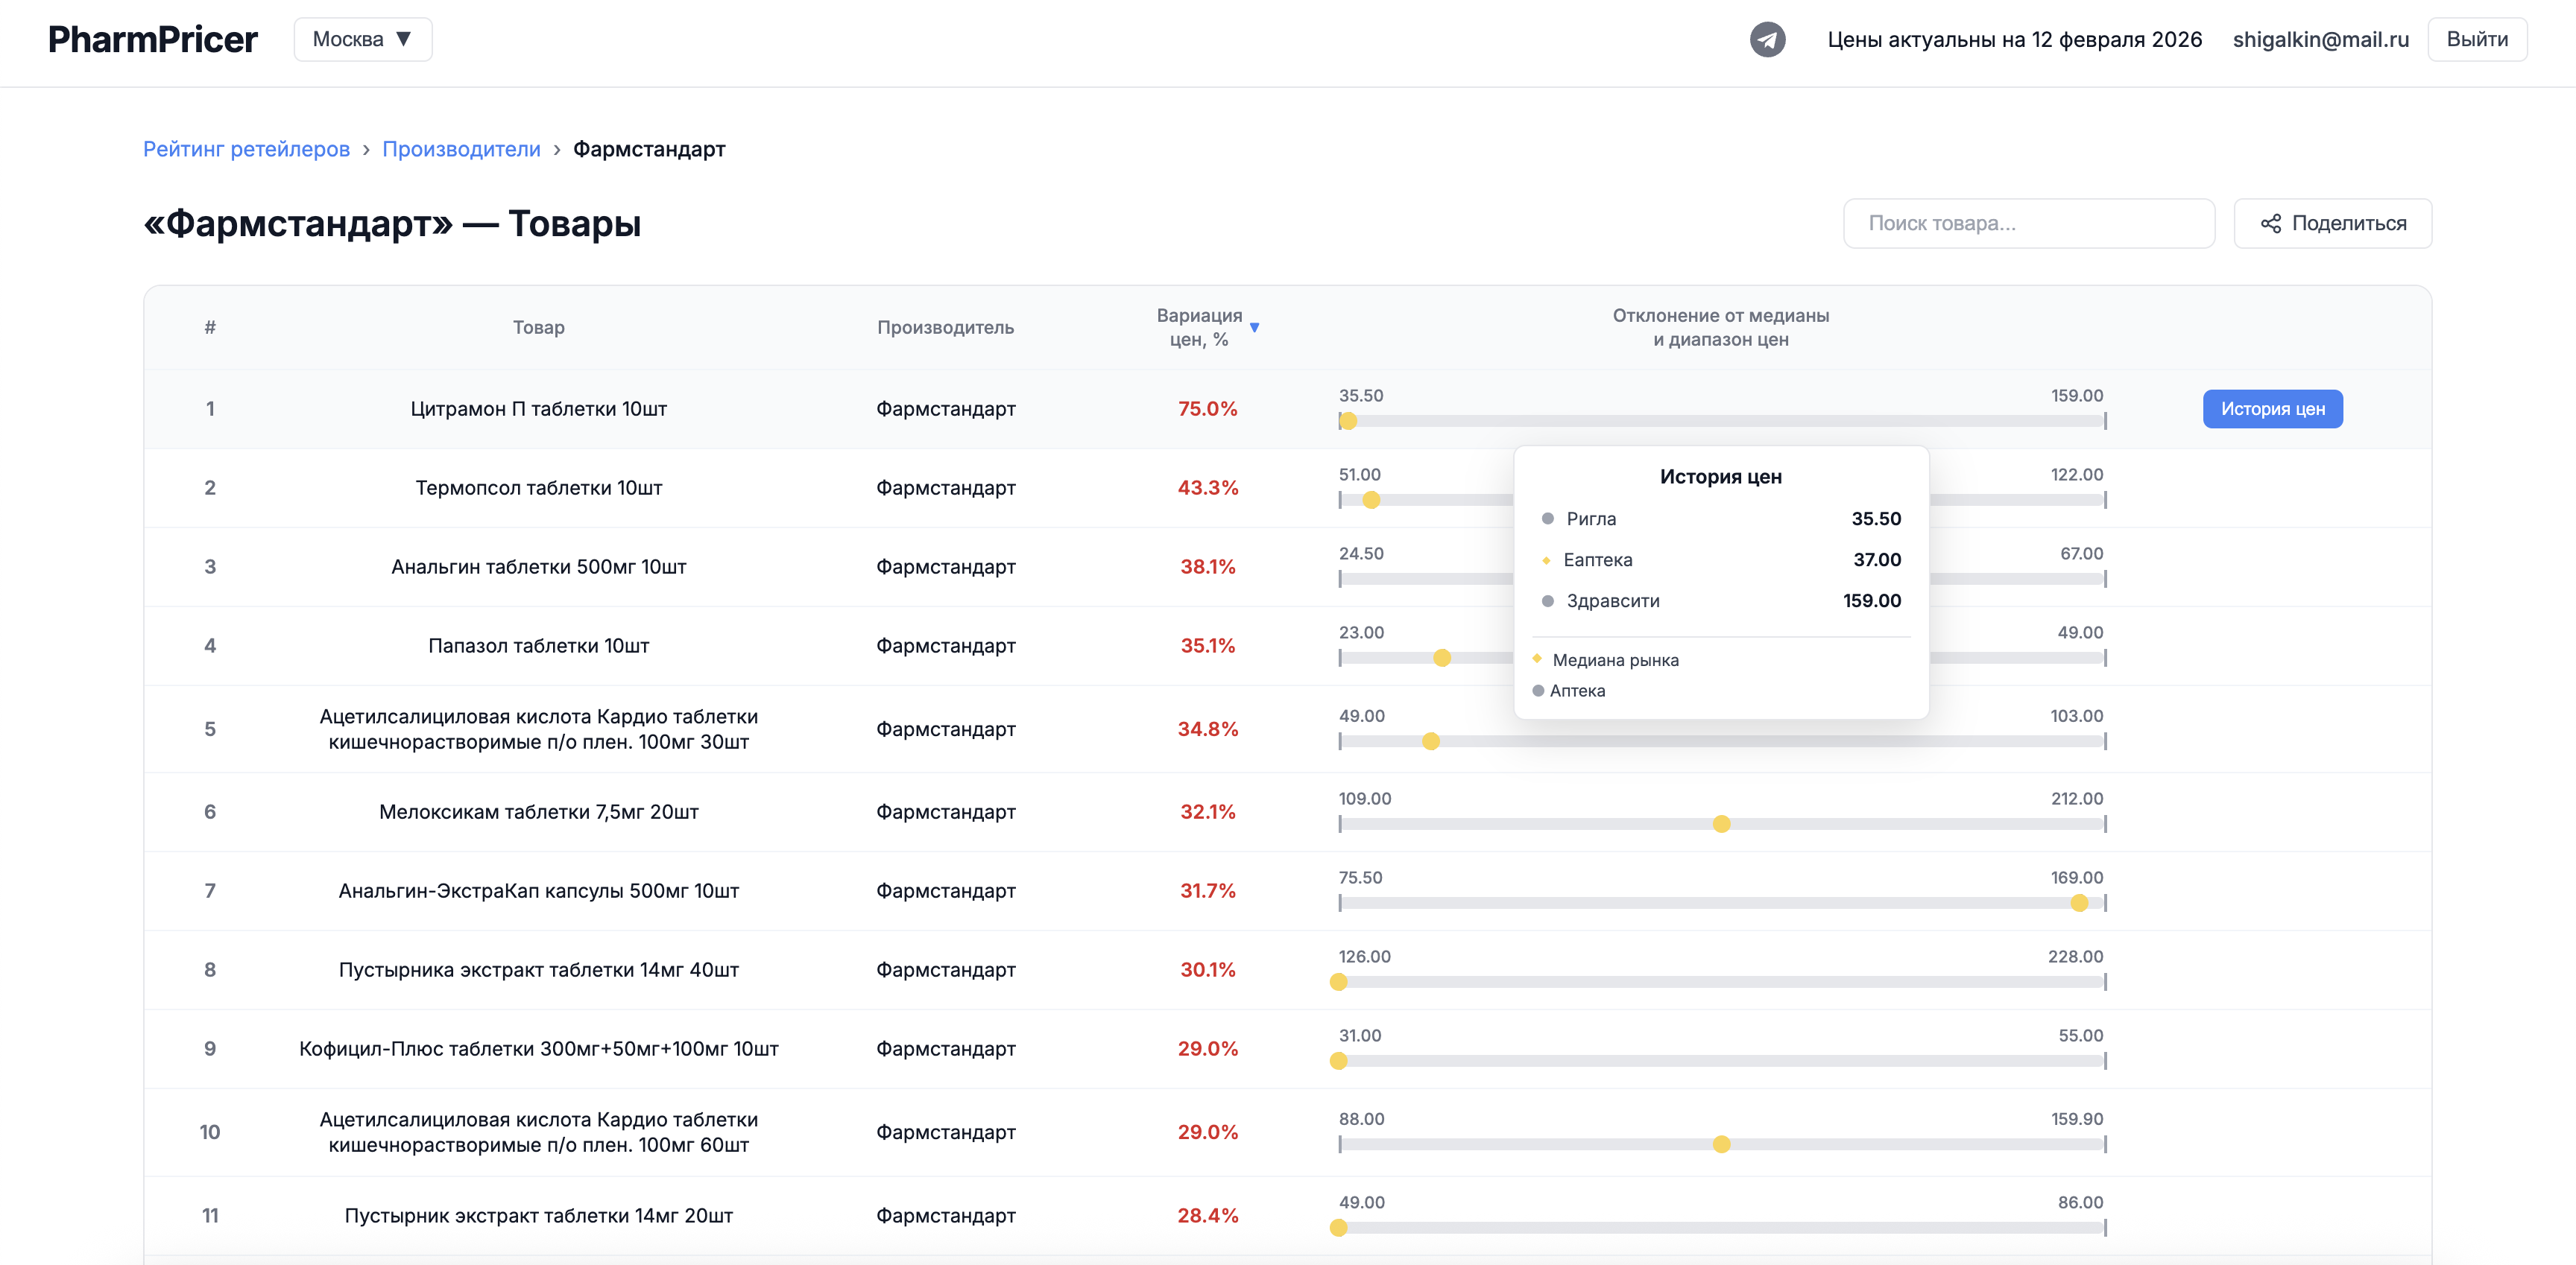Click the share icon in Поделиться button
The image size is (2576, 1265).
(x=2270, y=223)
